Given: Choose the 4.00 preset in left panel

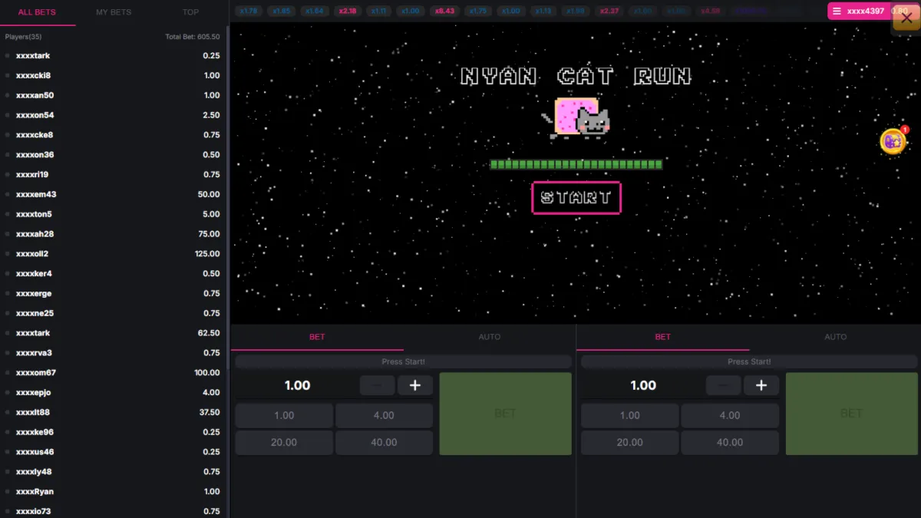Looking at the screenshot, I should pyautogui.click(x=384, y=415).
